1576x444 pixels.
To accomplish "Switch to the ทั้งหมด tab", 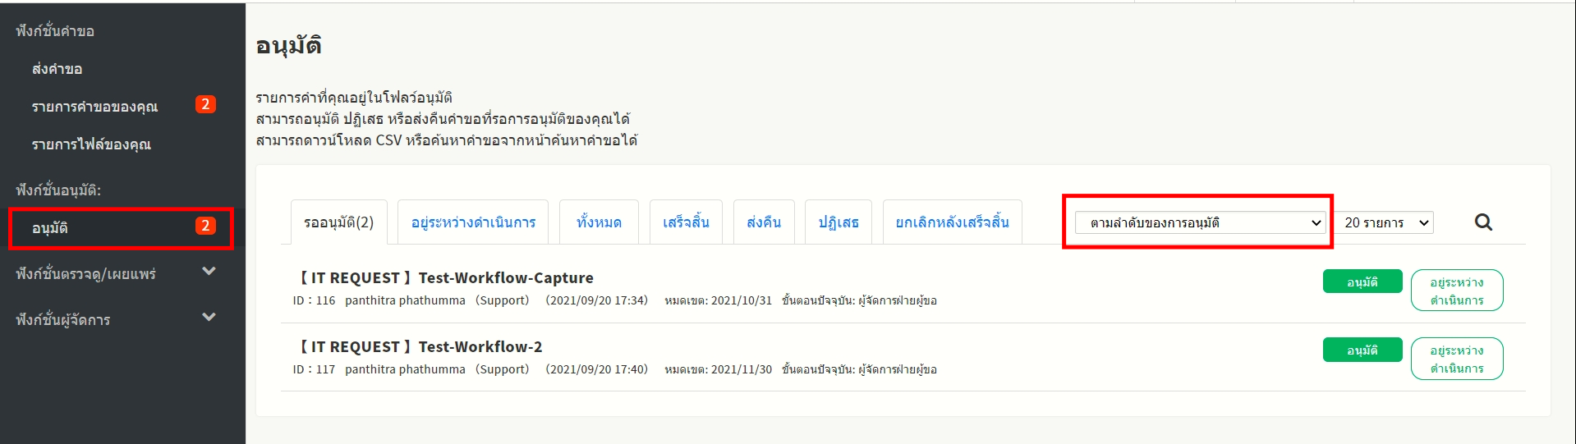I will coord(599,222).
